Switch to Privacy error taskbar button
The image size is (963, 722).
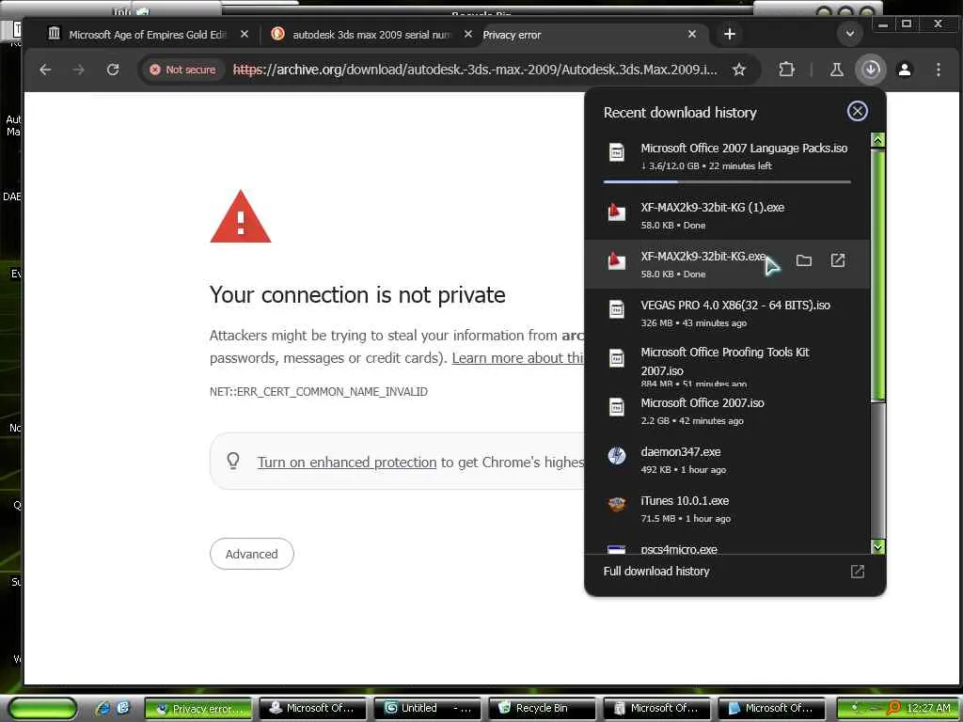coord(198,709)
